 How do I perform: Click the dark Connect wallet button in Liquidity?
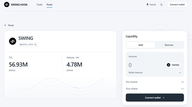point(155,98)
